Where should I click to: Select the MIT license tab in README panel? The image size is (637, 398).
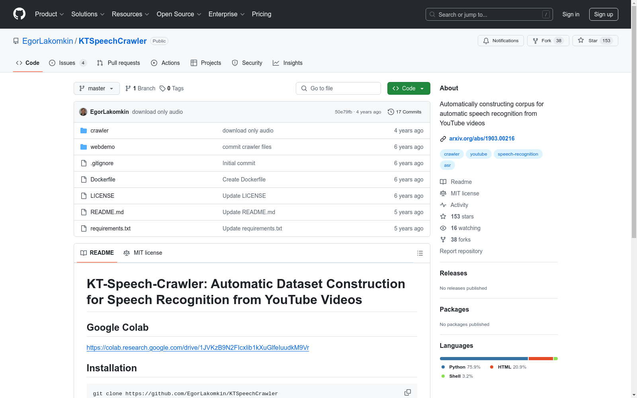[x=143, y=253]
